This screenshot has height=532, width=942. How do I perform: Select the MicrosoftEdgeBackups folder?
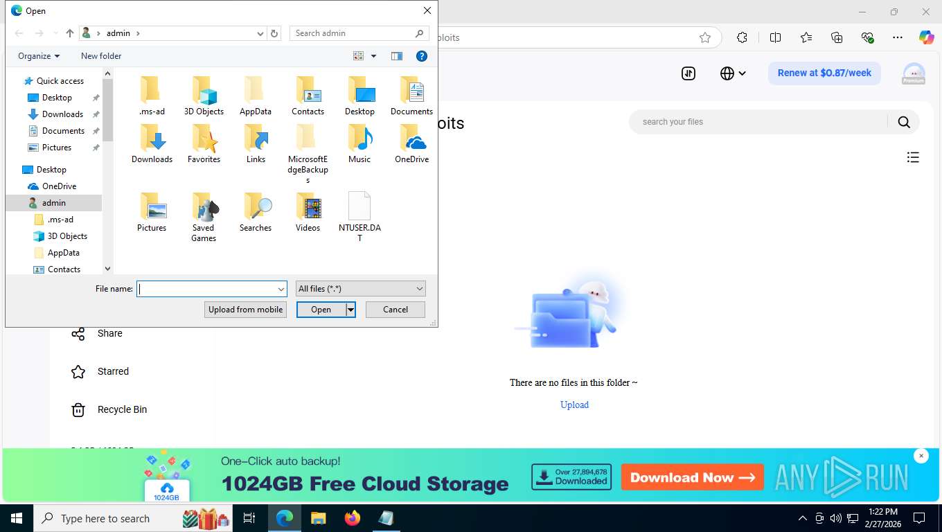click(308, 154)
